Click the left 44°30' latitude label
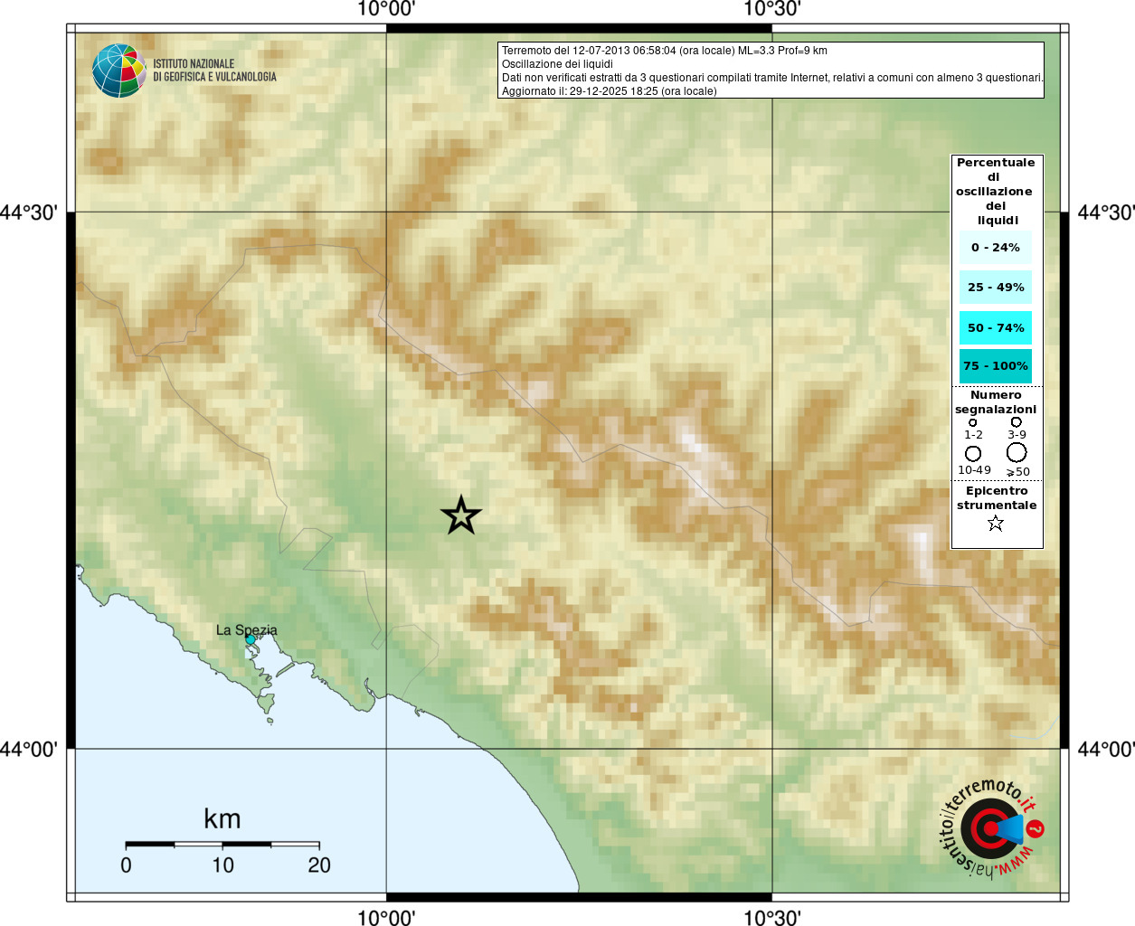Image resolution: width=1135 pixels, height=926 pixels. click(x=29, y=213)
